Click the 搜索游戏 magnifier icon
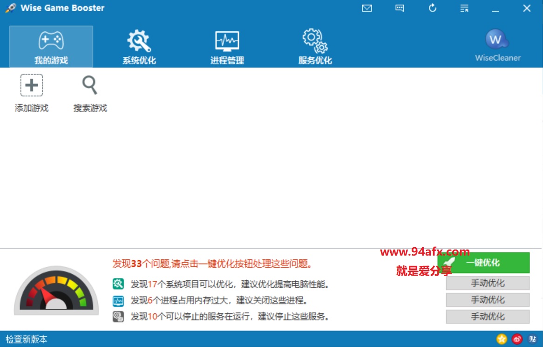This screenshot has height=347, width=543. [x=90, y=85]
